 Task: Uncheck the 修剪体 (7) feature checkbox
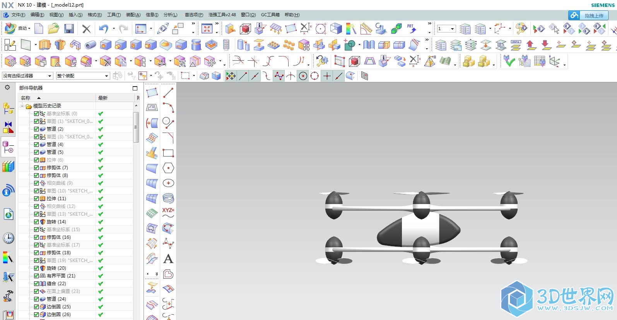36,167
